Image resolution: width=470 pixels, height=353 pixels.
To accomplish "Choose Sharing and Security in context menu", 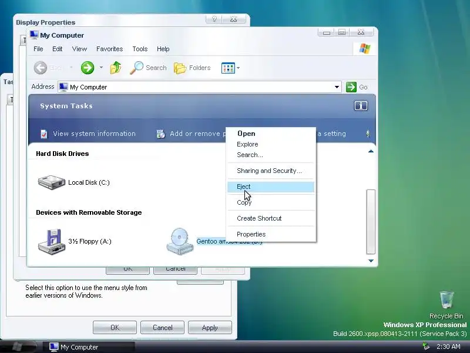I will point(271,171).
